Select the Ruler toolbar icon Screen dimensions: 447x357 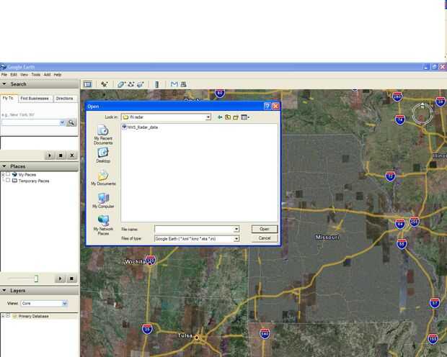156,84
